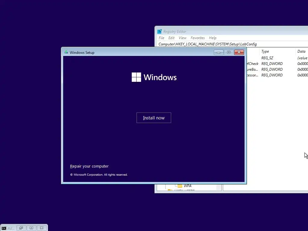Open Repair your computer link
The image size is (308, 231).
[89, 166]
